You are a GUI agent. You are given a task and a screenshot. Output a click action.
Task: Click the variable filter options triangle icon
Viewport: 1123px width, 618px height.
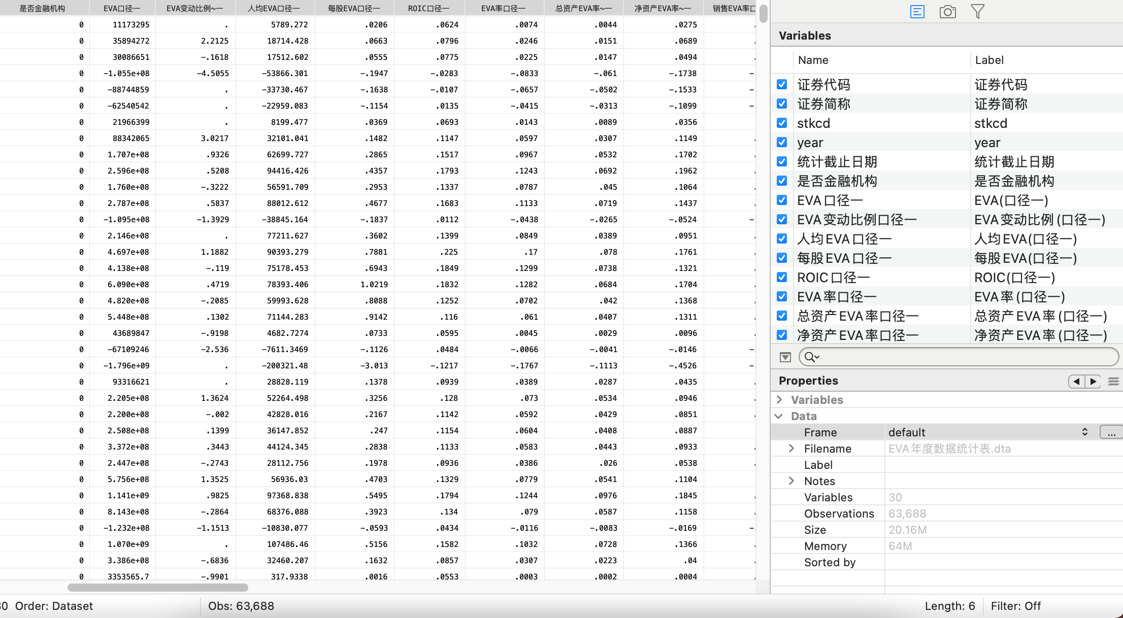pyautogui.click(x=785, y=357)
